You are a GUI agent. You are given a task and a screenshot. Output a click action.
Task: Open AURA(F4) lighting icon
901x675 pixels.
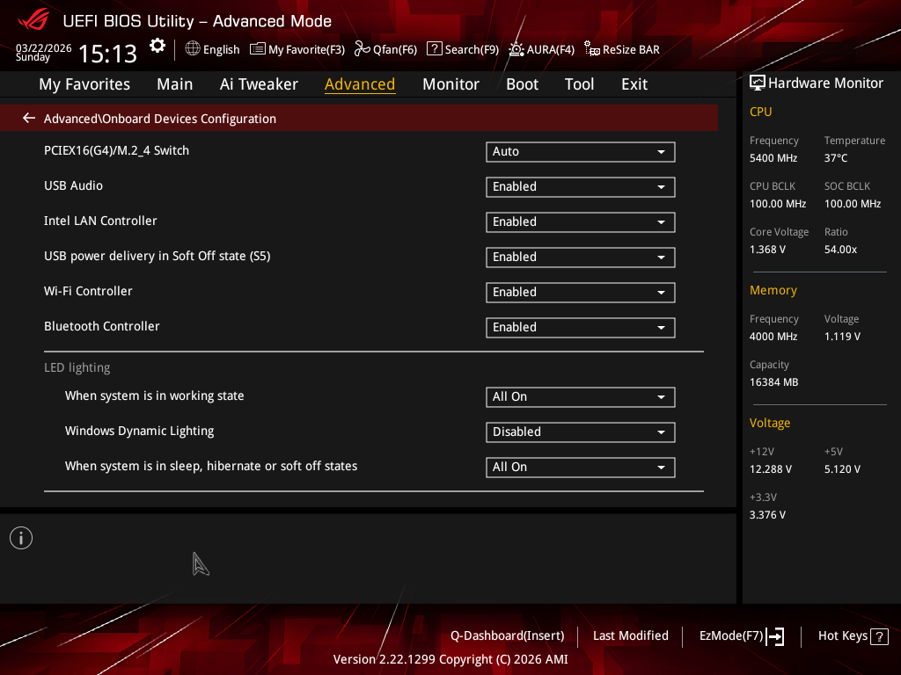(516, 49)
